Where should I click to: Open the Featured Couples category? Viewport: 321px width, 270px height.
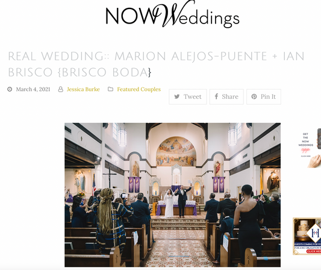pos(139,89)
